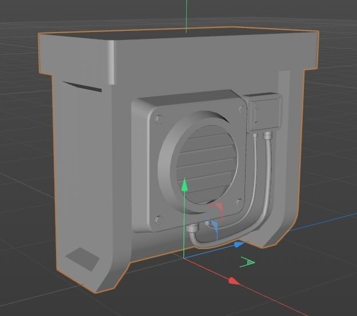Grab the red move gizmo arrow
Image resolution: width=357 pixels, height=316 pixels.
pyautogui.click(x=234, y=281)
